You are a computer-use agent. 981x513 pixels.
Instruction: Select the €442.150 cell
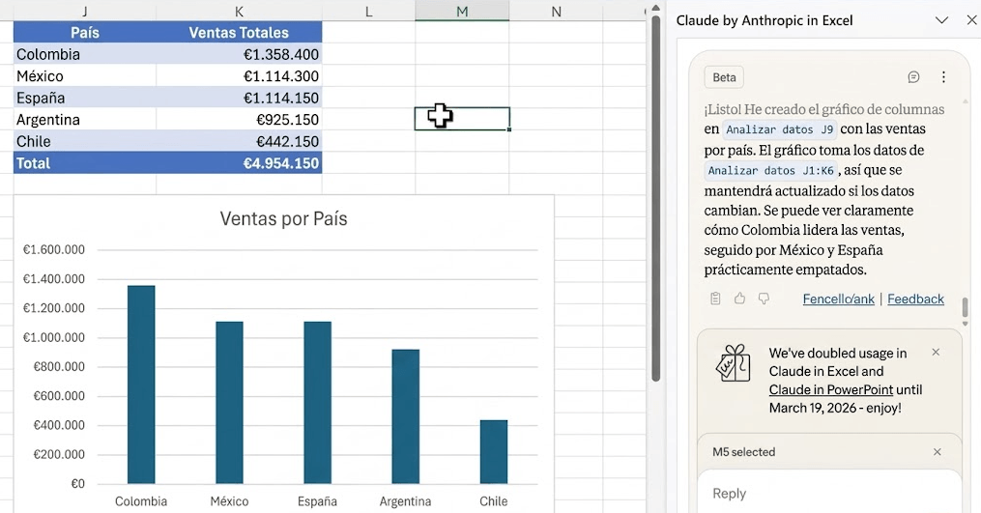[239, 141]
